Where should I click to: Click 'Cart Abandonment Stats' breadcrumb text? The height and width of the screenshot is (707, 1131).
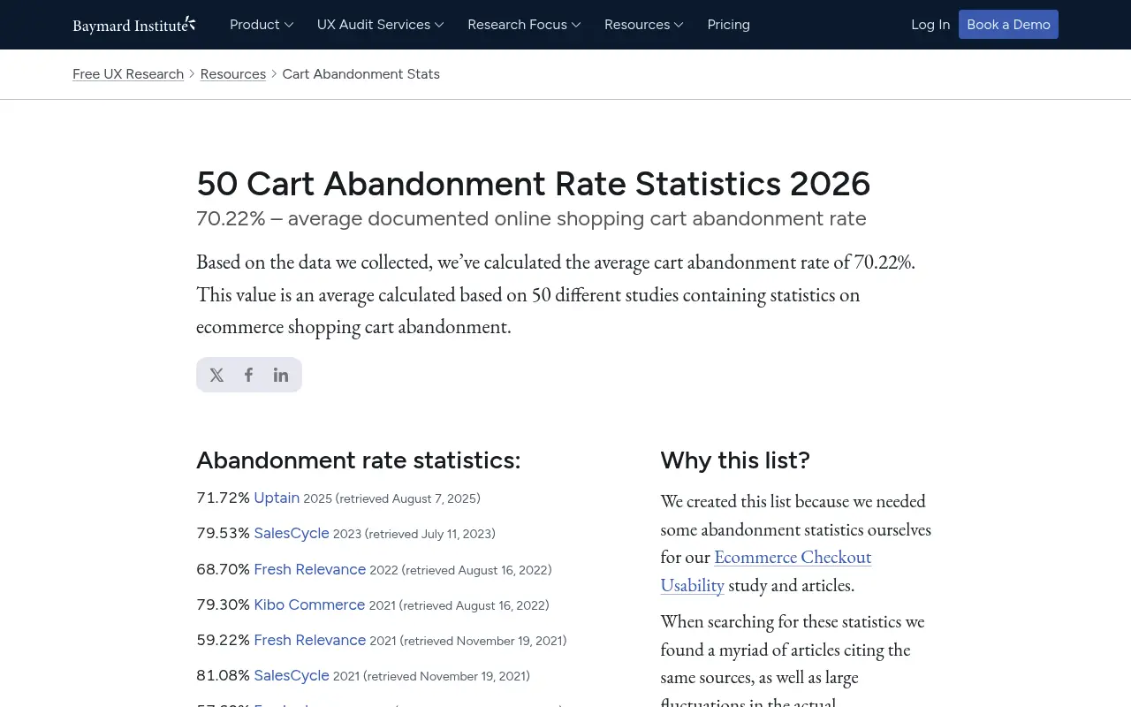pyautogui.click(x=361, y=74)
